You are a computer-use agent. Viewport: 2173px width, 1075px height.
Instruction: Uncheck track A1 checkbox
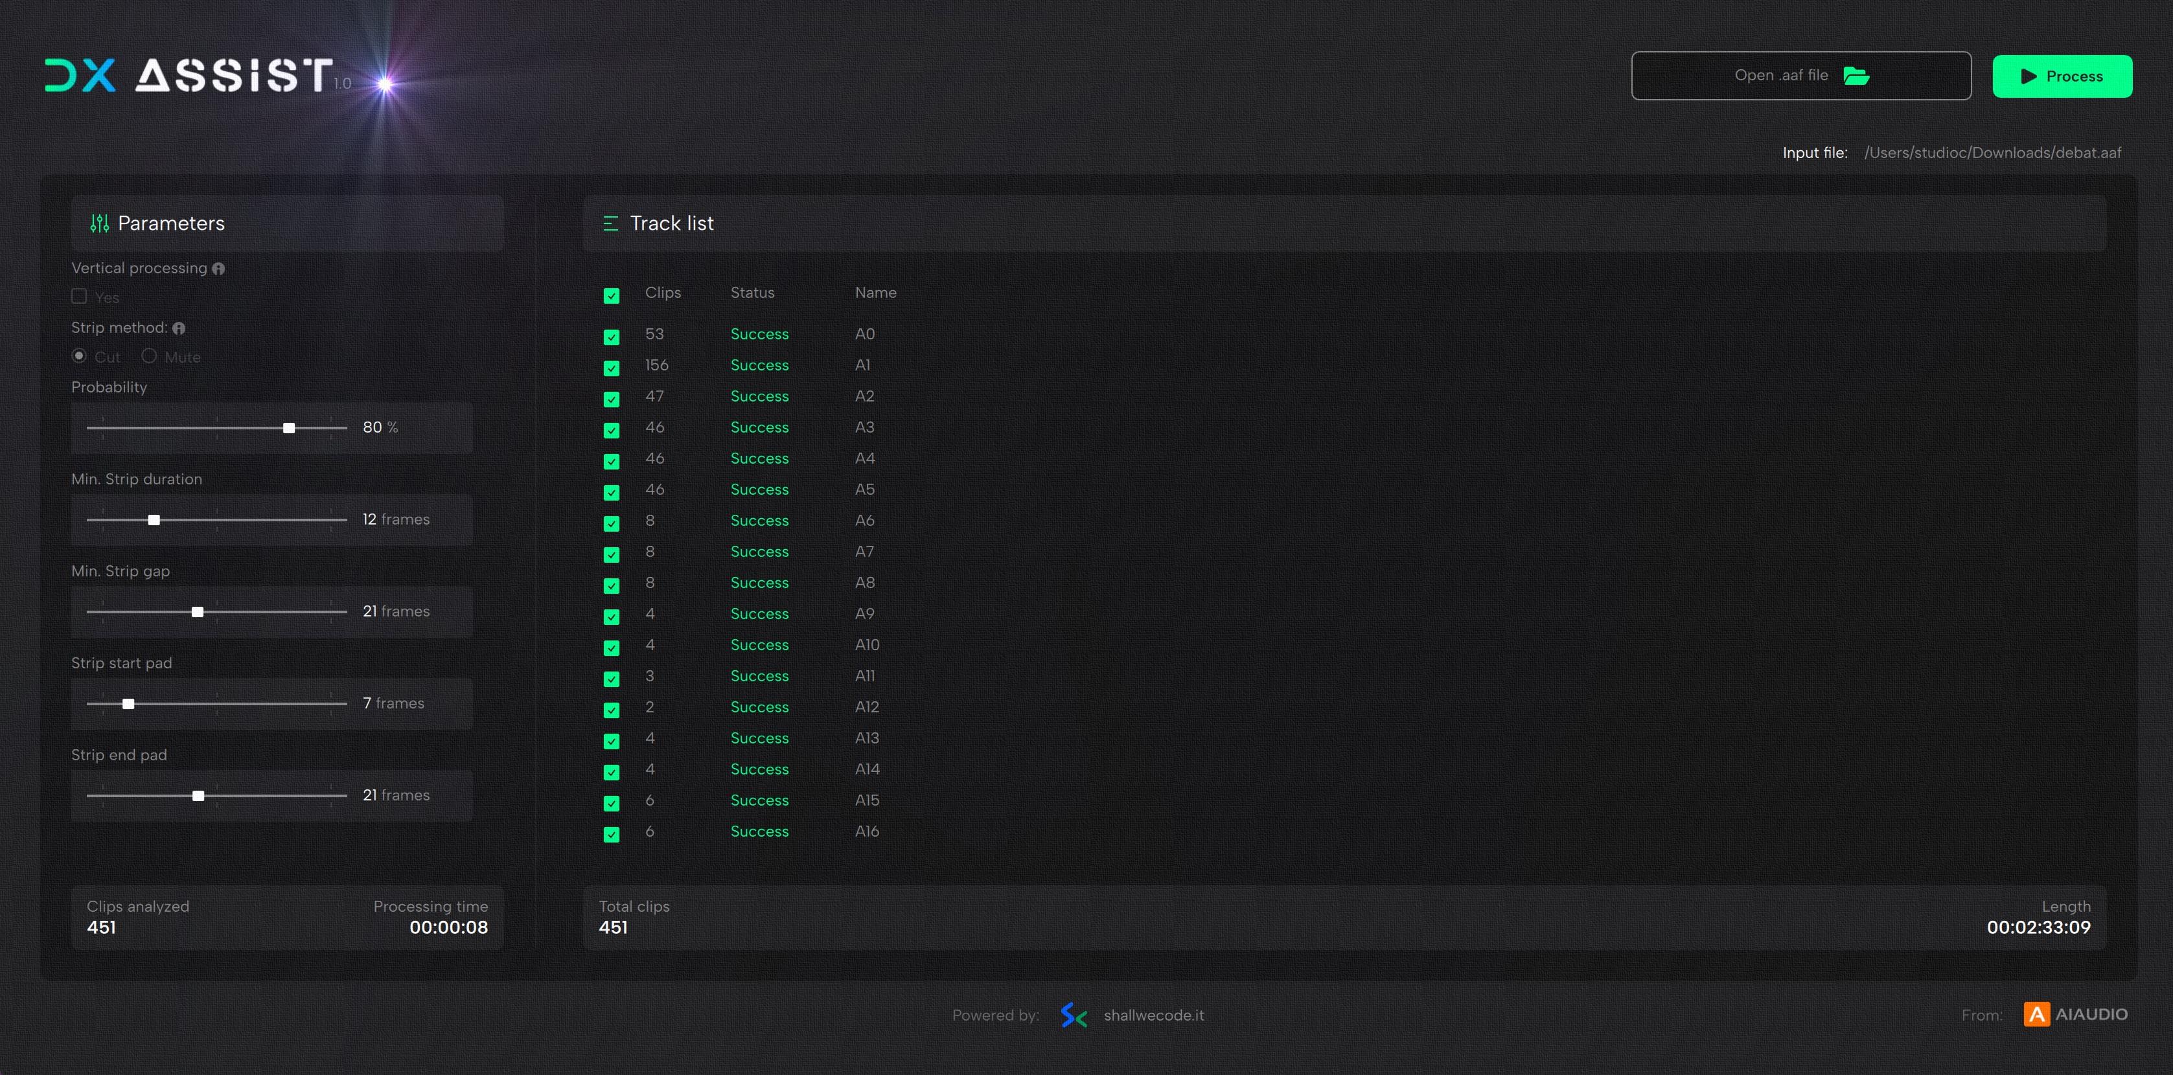click(612, 368)
